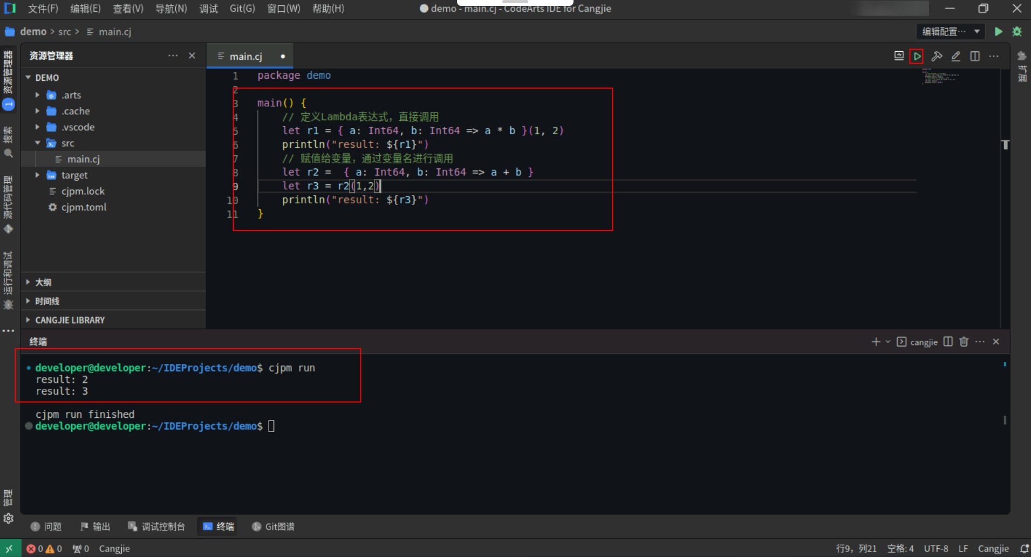Click the remote connection icon in the status bar
The width and height of the screenshot is (1031, 557).
pos(10,548)
